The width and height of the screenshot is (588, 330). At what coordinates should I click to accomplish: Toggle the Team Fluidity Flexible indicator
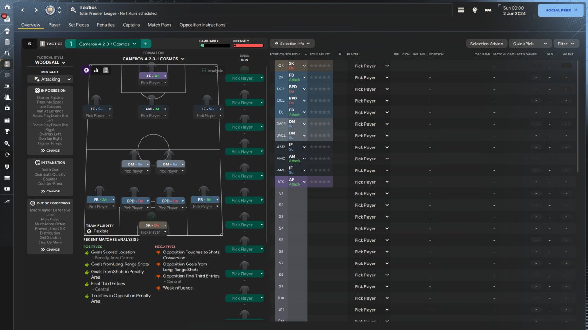point(98,231)
